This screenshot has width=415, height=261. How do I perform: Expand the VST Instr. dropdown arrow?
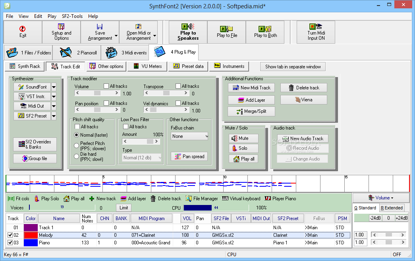(x=54, y=97)
